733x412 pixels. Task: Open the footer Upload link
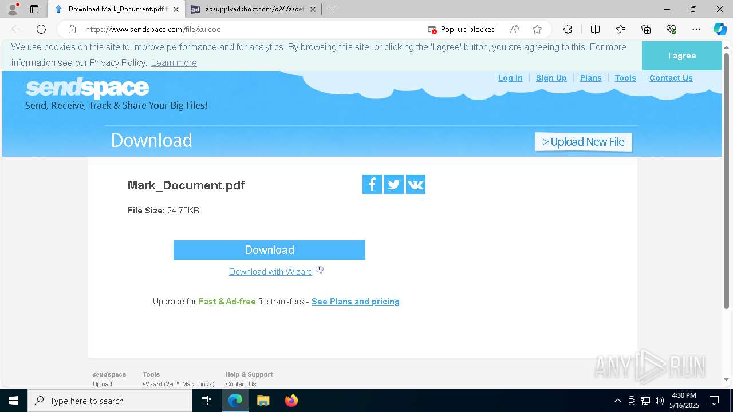[x=103, y=384]
